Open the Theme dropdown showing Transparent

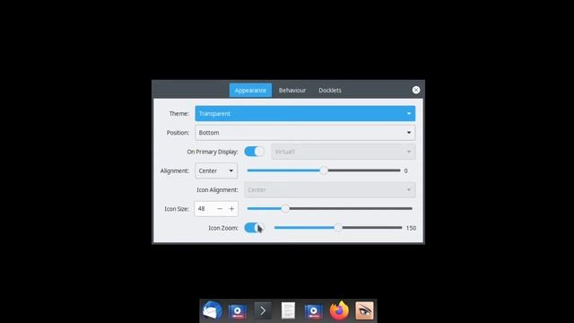tap(305, 114)
